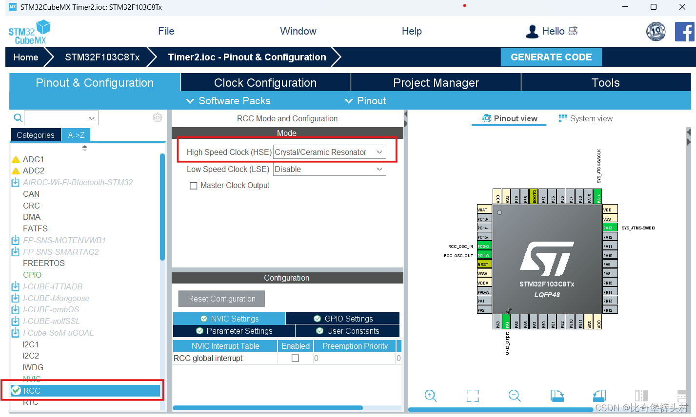
Task: Expand the Pinout dropdown menu
Action: point(365,101)
